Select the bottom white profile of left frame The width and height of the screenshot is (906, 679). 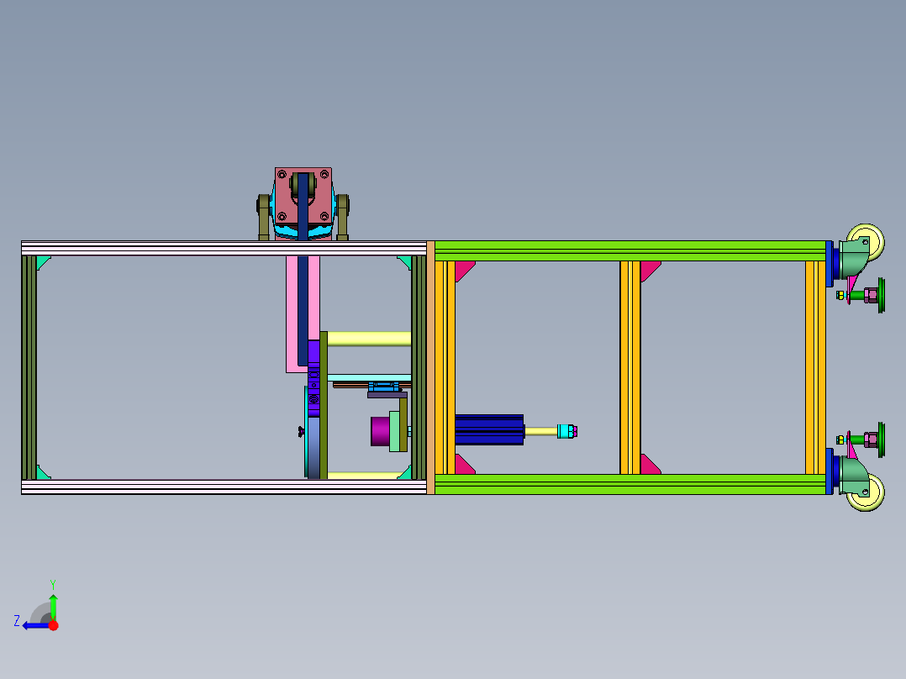(x=224, y=487)
